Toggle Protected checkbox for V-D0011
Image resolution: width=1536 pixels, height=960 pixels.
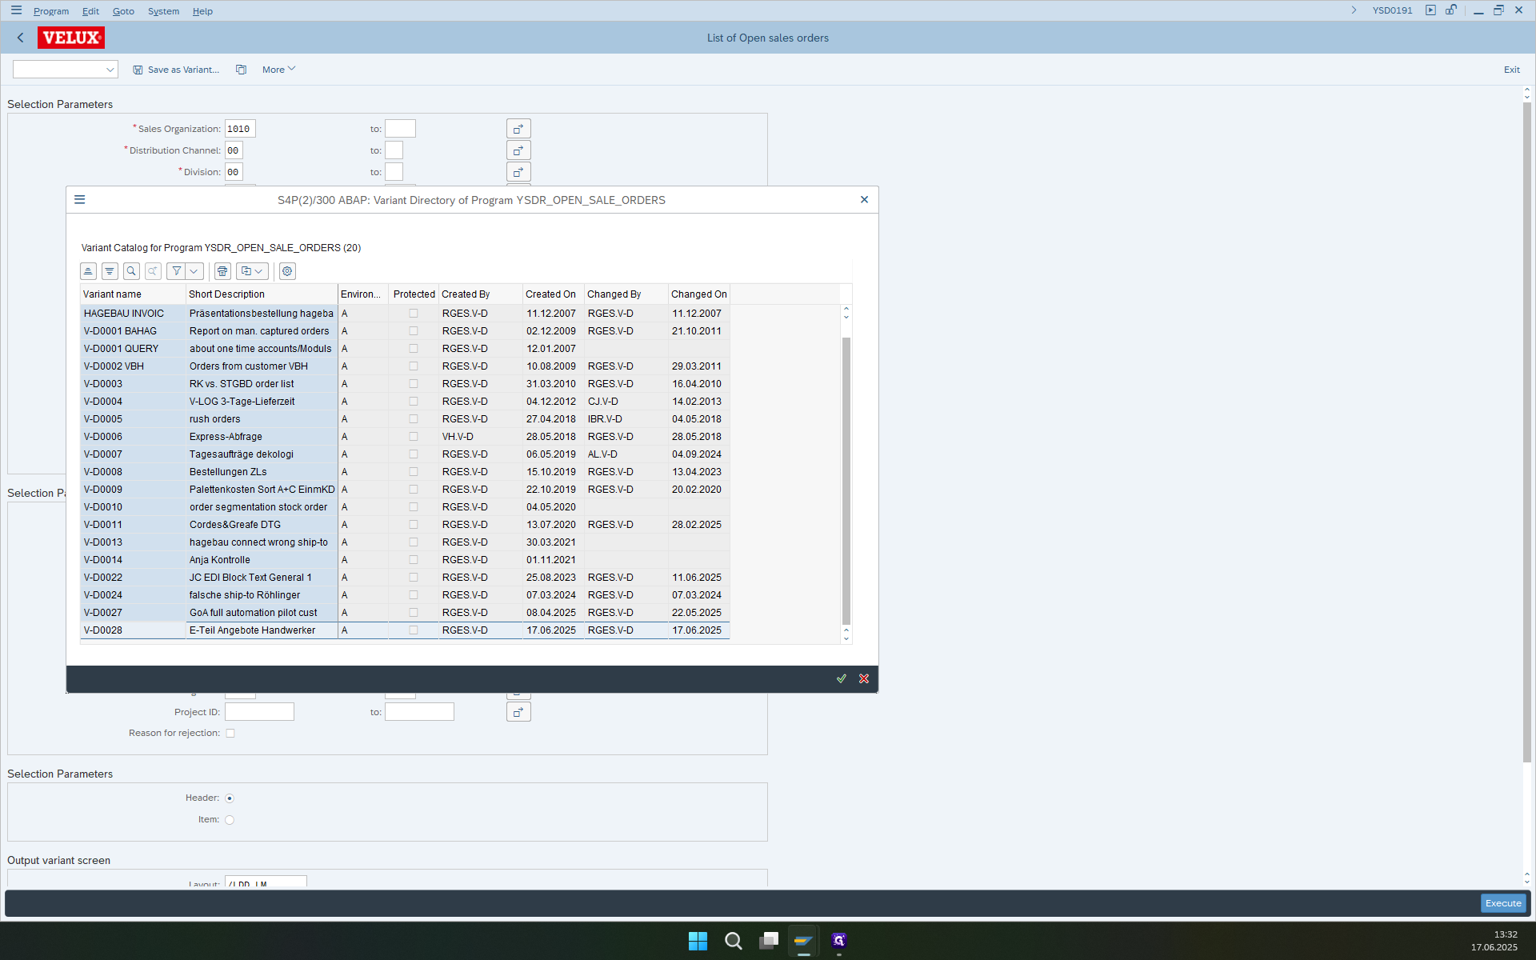414,525
